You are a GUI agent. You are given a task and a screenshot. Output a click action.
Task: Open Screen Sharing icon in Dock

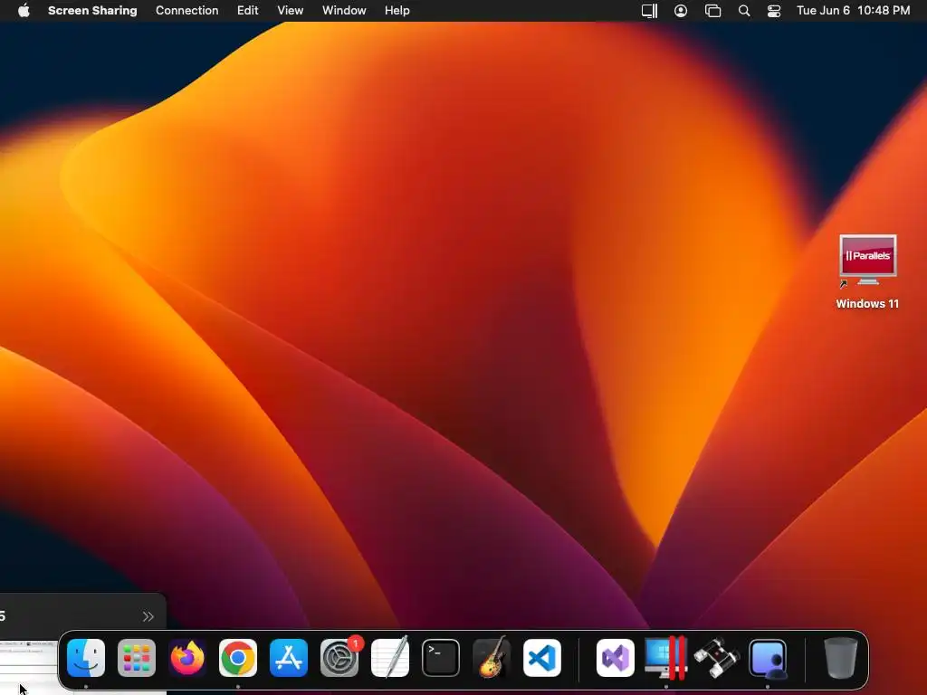(768, 658)
